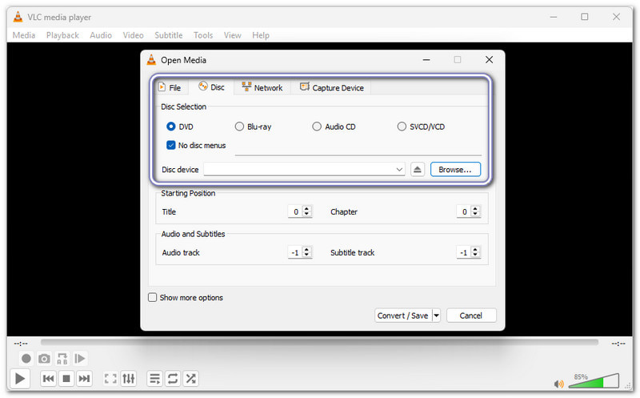640x398 pixels.
Task: Open extended settings equalizer icon
Action: (x=129, y=379)
